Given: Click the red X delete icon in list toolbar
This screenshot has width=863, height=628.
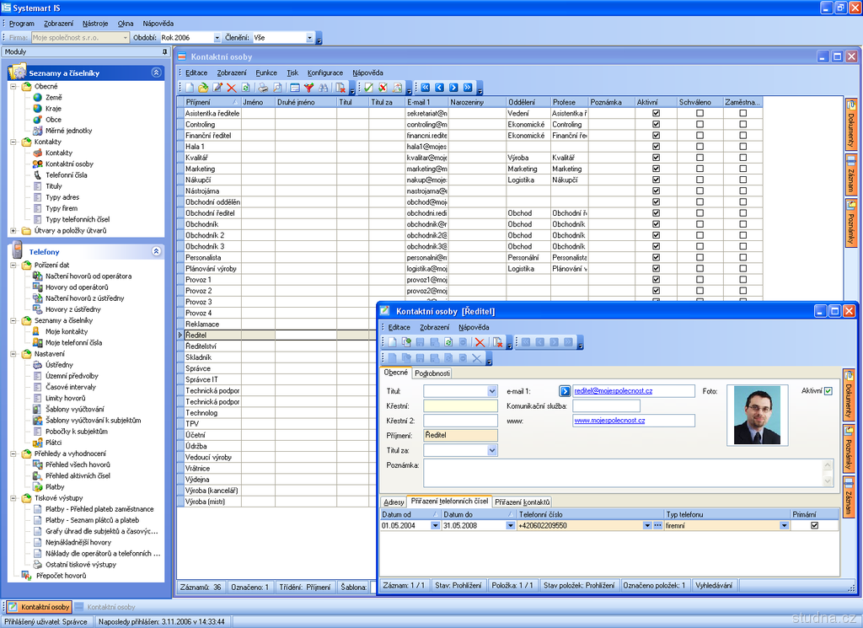Looking at the screenshot, I should (231, 88).
